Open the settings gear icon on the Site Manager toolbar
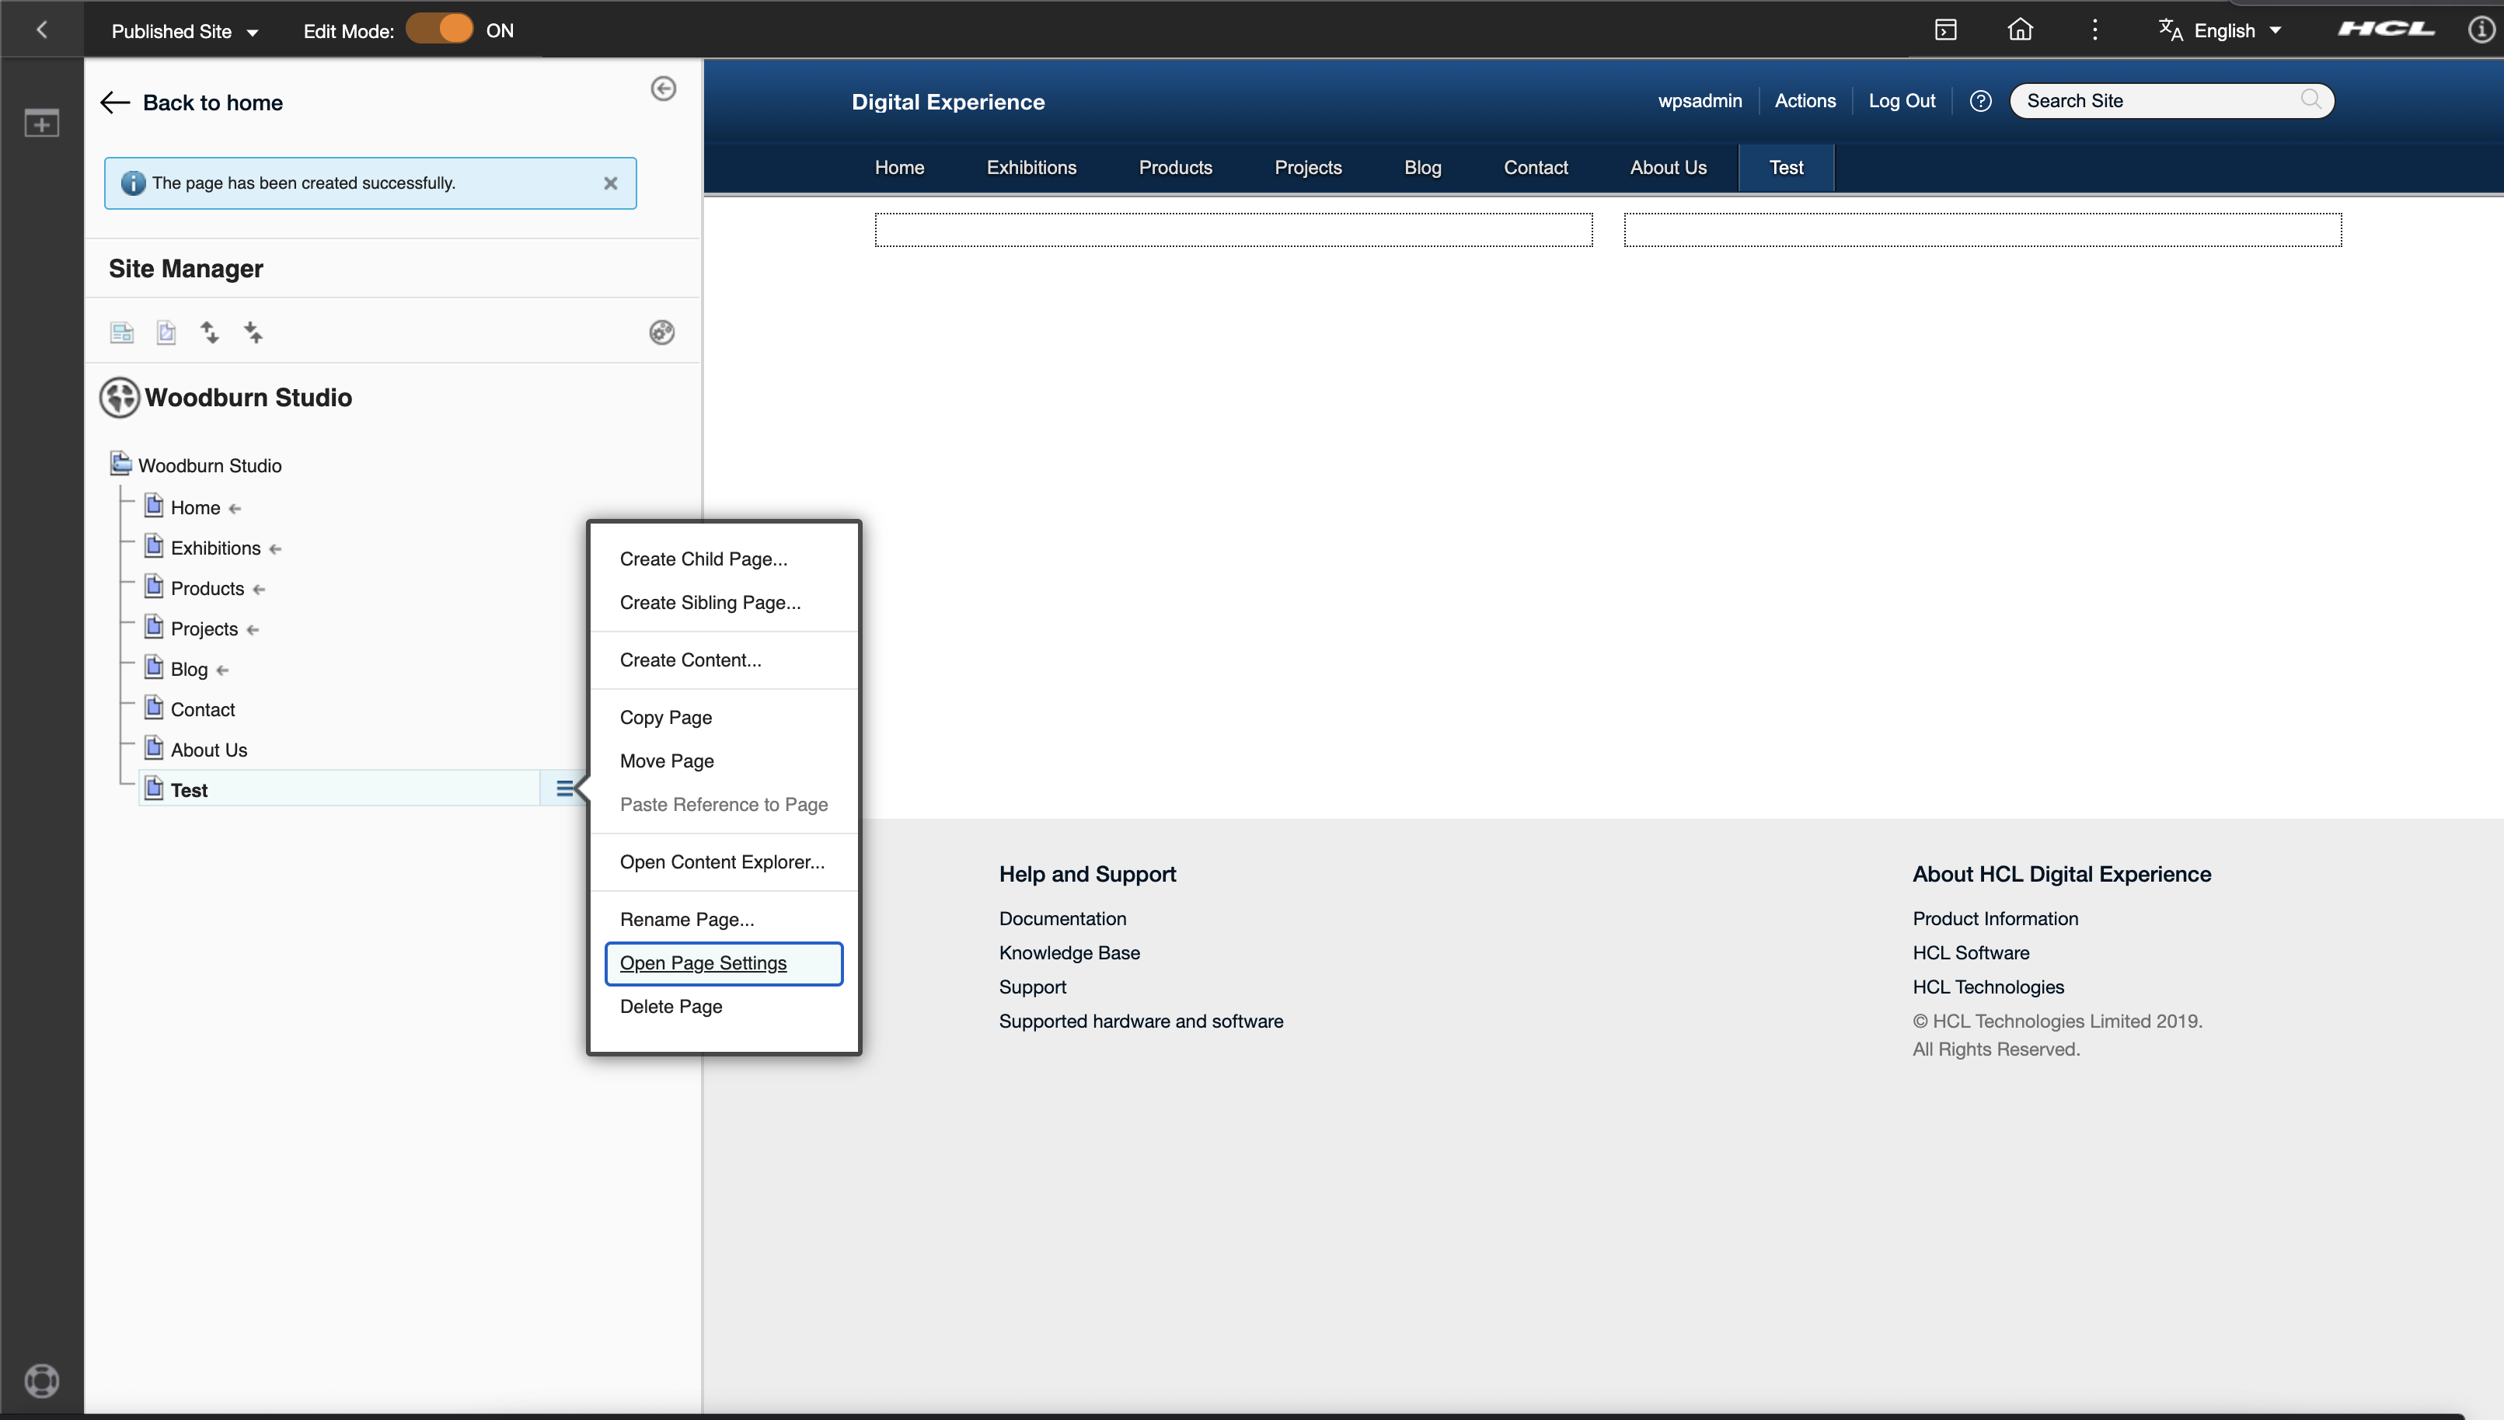The height and width of the screenshot is (1420, 2504). pyautogui.click(x=661, y=332)
